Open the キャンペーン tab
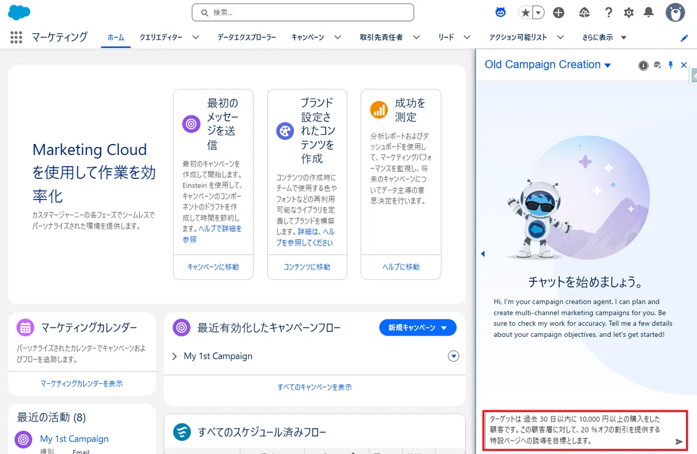 (x=308, y=37)
